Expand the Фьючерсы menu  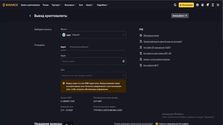click(70, 5)
